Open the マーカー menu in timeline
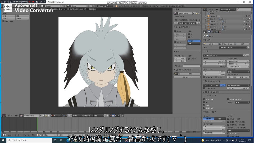 [18, 135]
